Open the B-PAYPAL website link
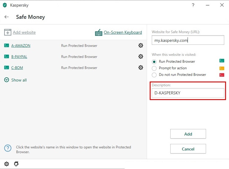The width and height of the screenshot is (229, 169). coord(19,57)
